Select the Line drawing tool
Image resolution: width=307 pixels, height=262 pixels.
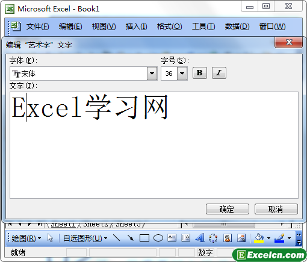pyautogui.click(x=116, y=238)
